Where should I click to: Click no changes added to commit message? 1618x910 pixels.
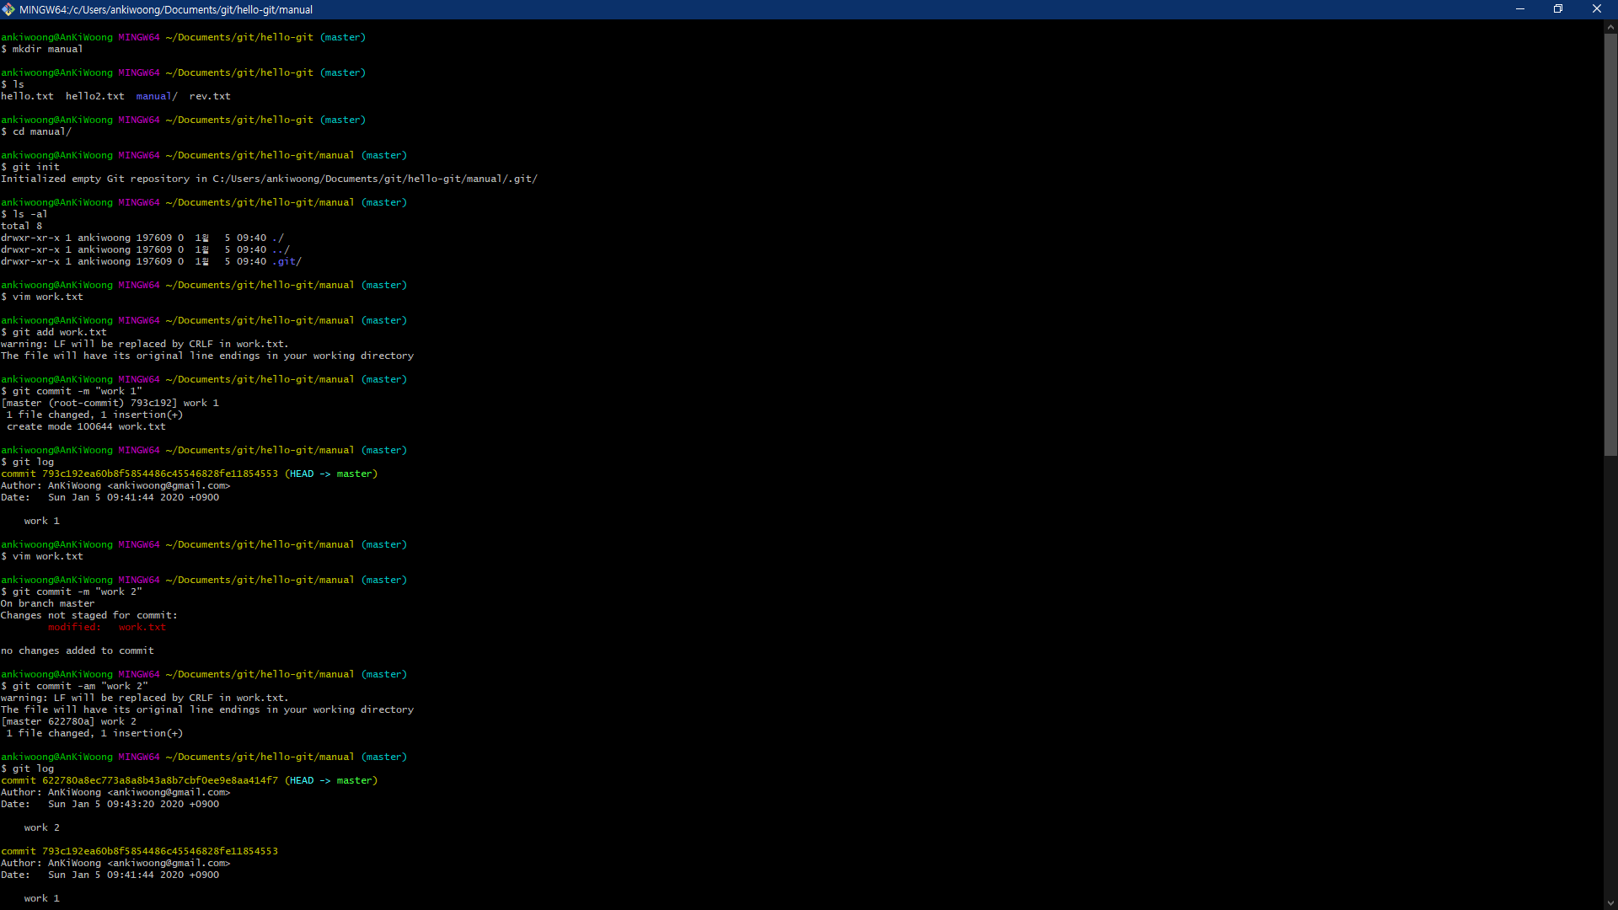click(78, 650)
